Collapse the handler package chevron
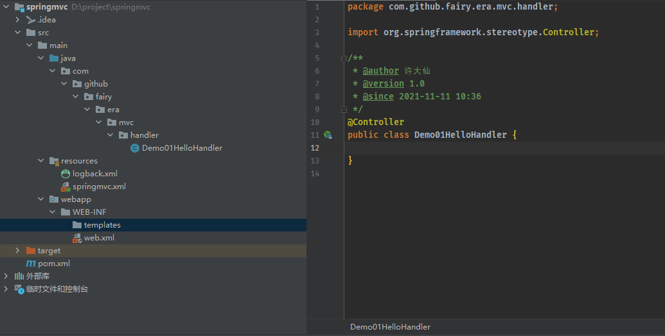 [111, 135]
